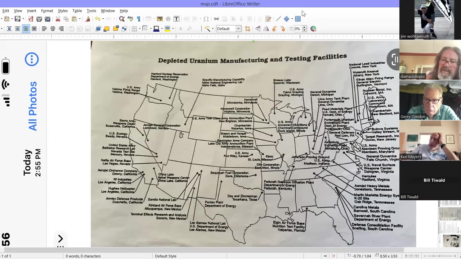Open line color dropdown arrow

point(162,29)
